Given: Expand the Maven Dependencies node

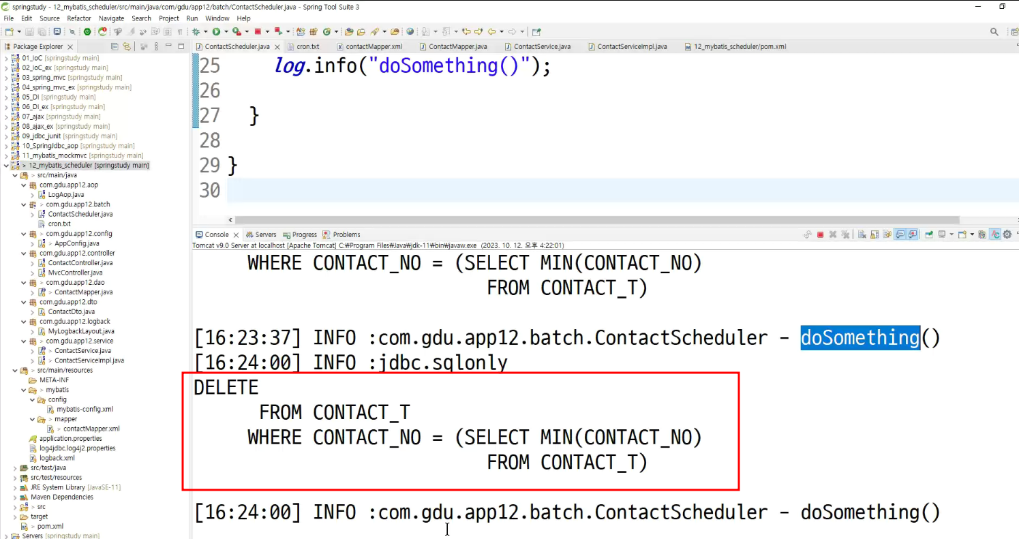Looking at the screenshot, I should pyautogui.click(x=15, y=497).
